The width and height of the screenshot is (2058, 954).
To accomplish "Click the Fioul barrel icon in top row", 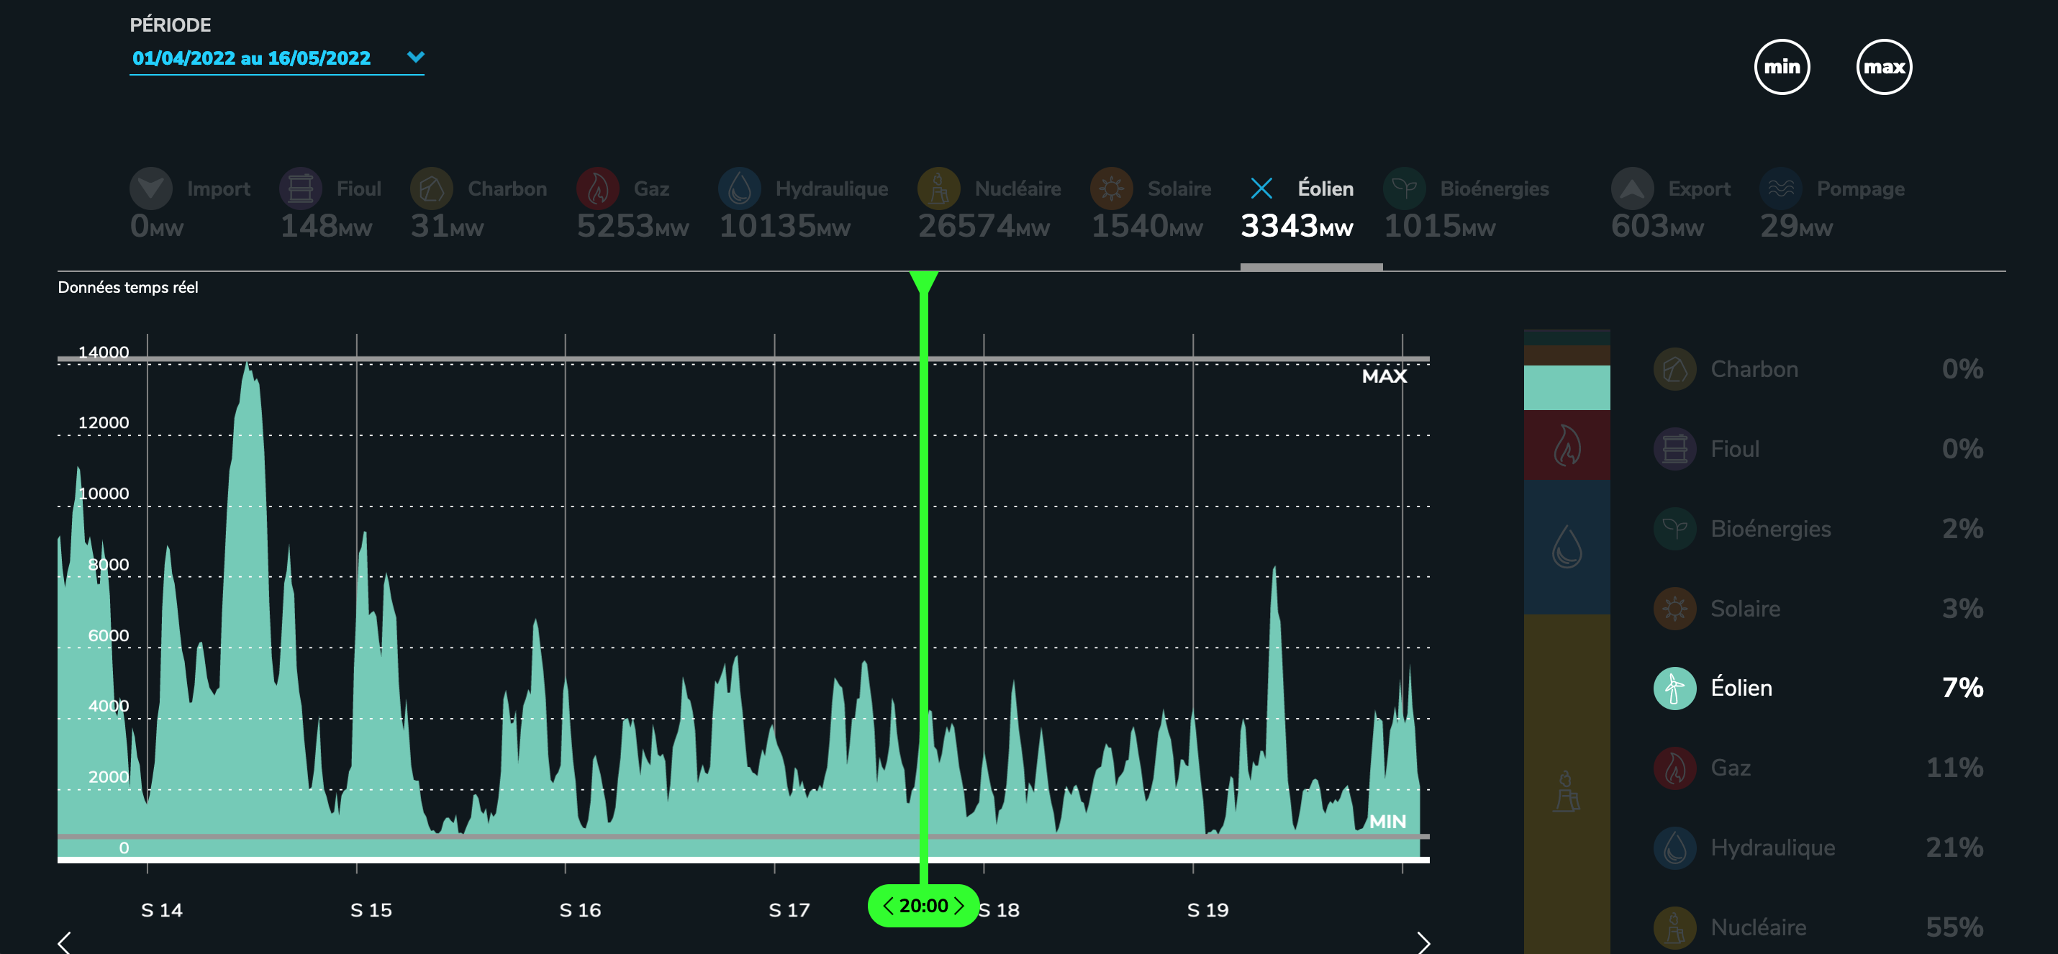I will click(300, 188).
